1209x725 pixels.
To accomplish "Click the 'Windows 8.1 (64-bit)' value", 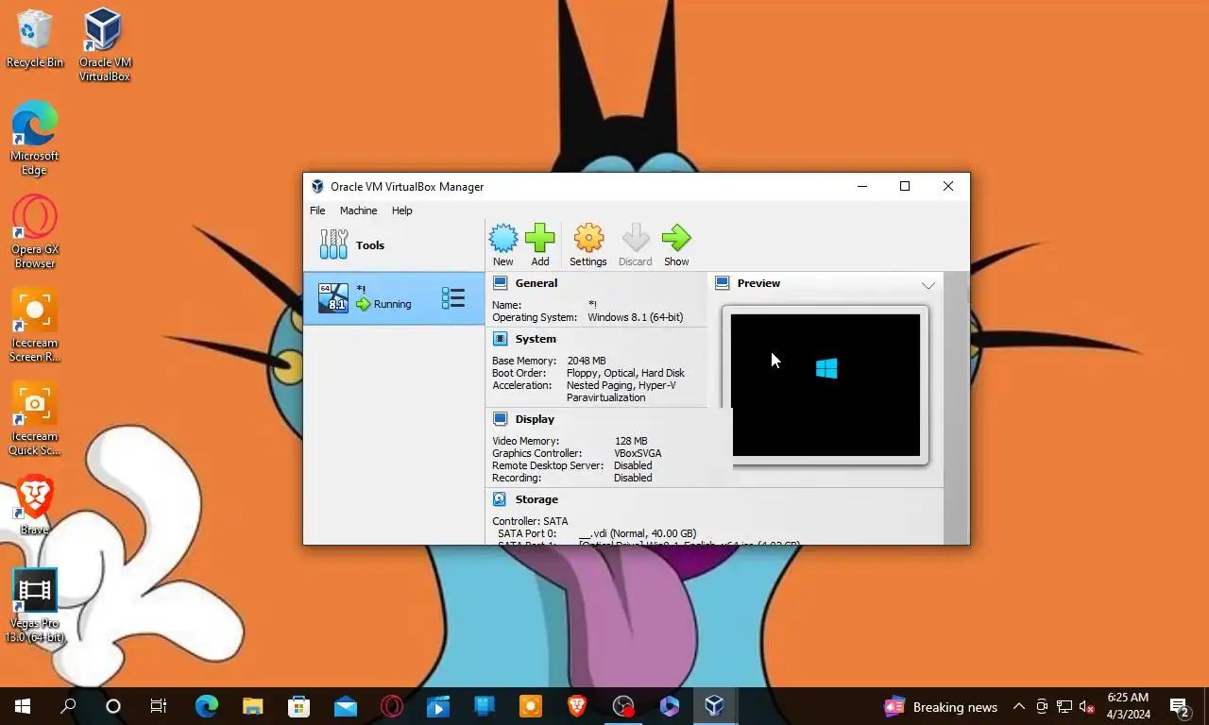I will pos(636,317).
